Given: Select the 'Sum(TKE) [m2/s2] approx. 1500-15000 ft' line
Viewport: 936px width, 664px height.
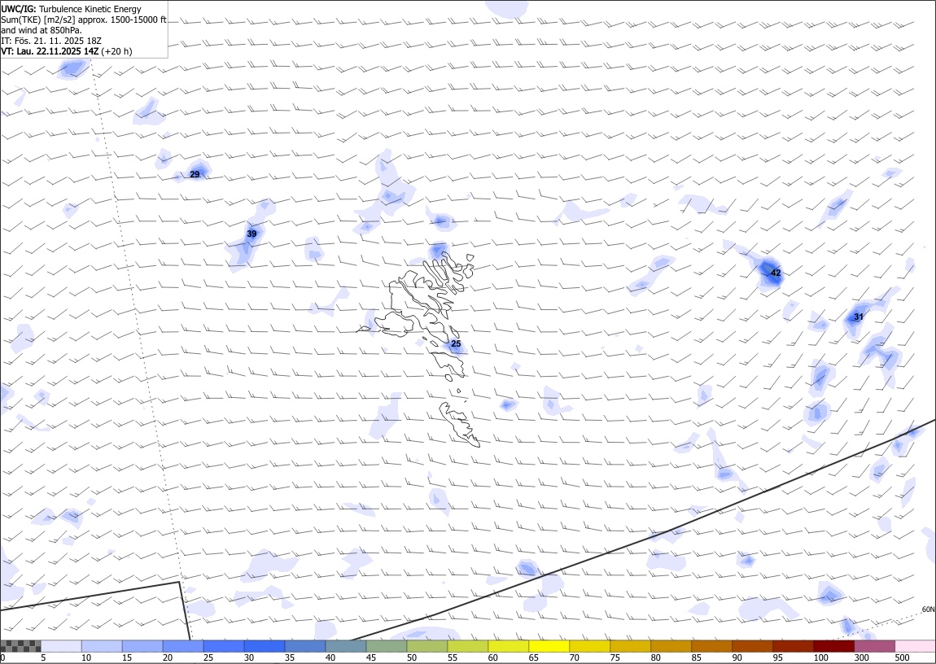Looking at the screenshot, I should [84, 20].
